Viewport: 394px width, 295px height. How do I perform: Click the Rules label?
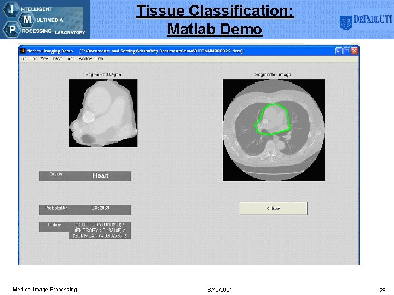(x=54, y=225)
